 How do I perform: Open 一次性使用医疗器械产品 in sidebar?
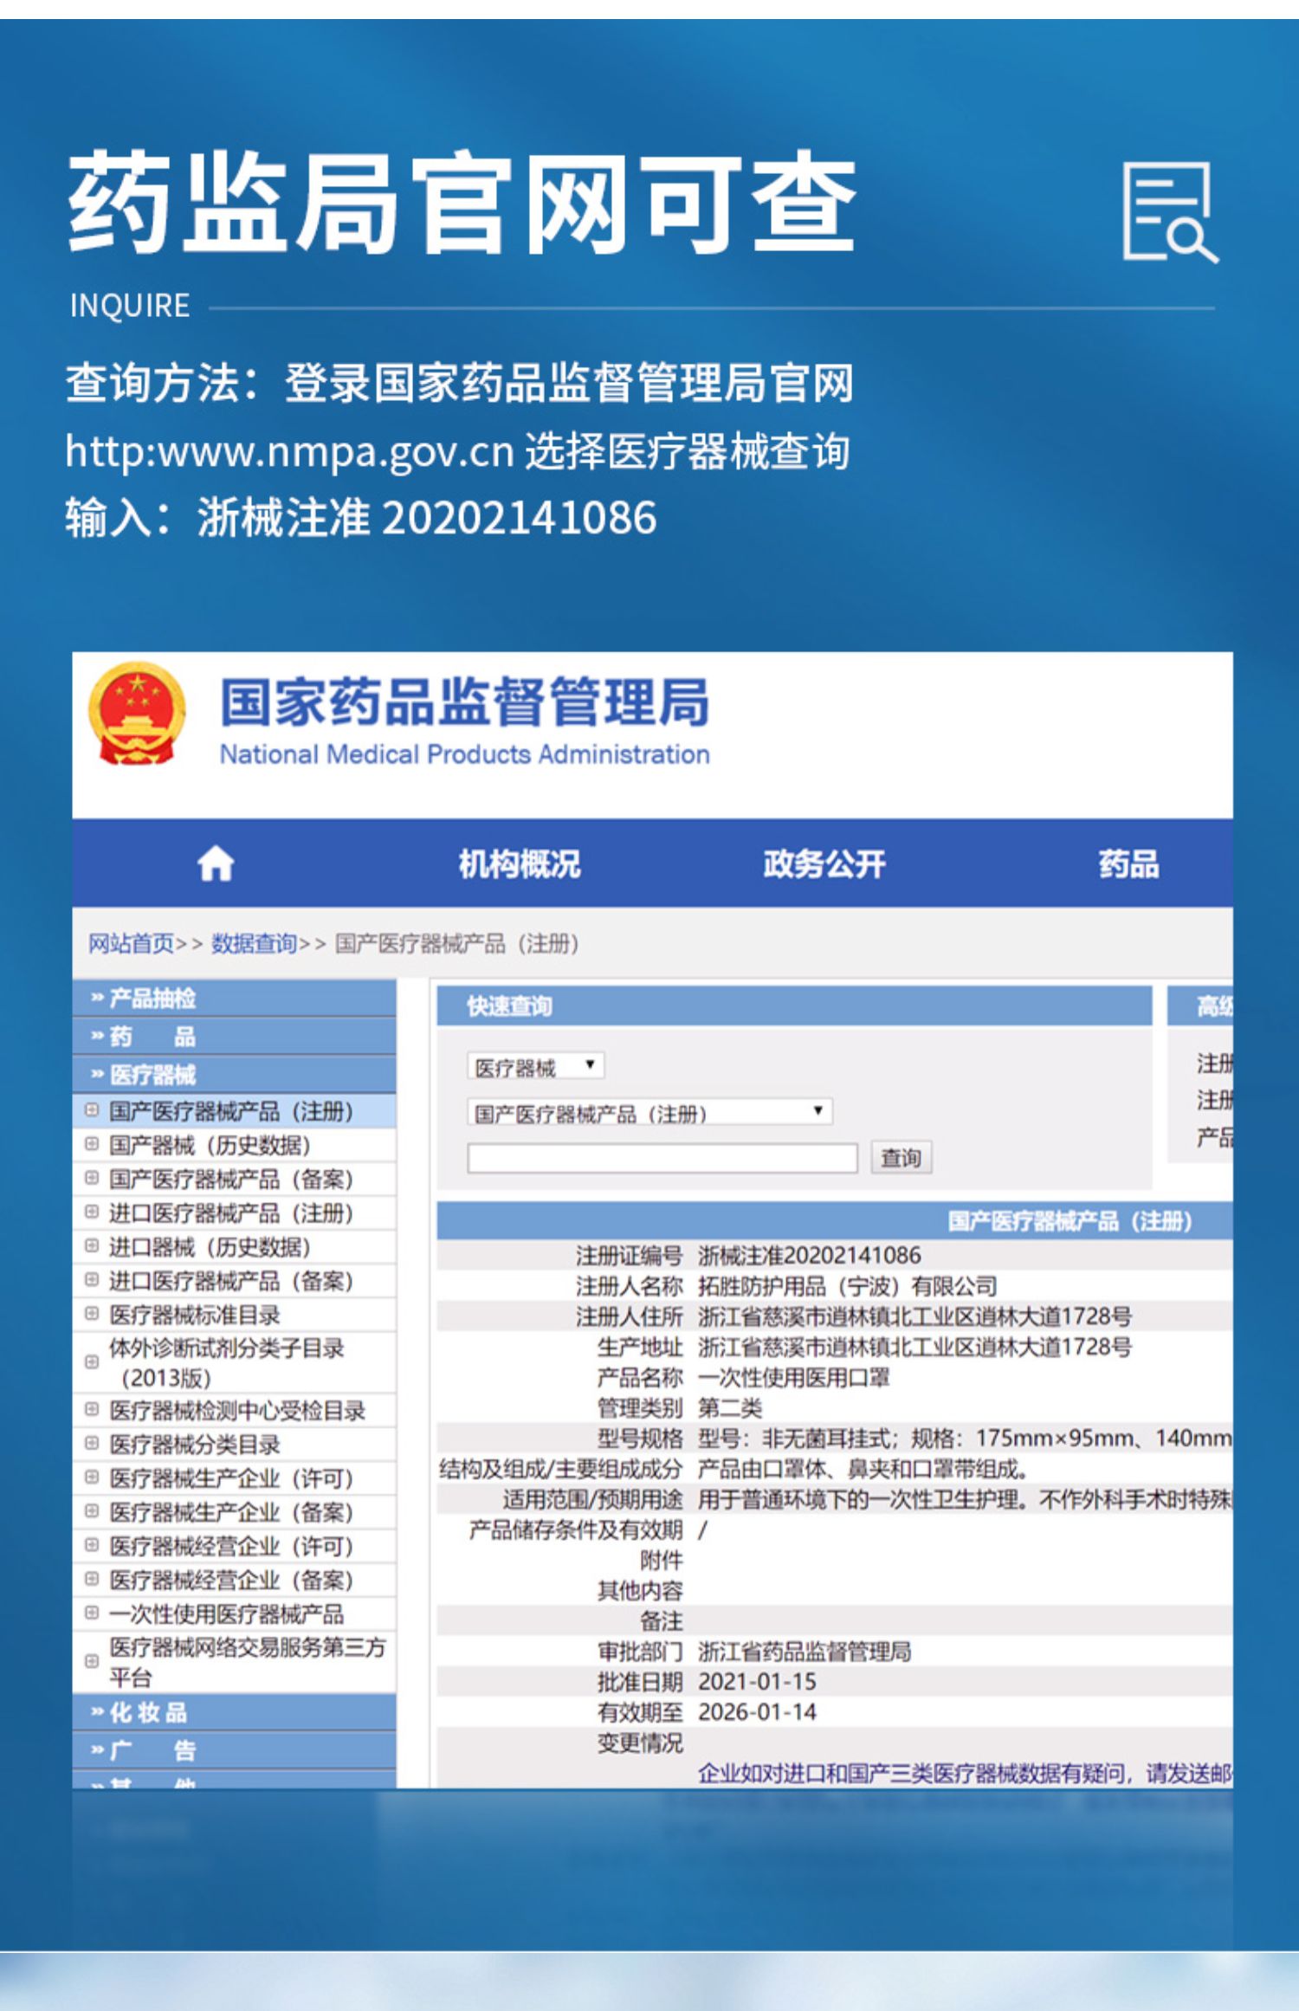[234, 1613]
